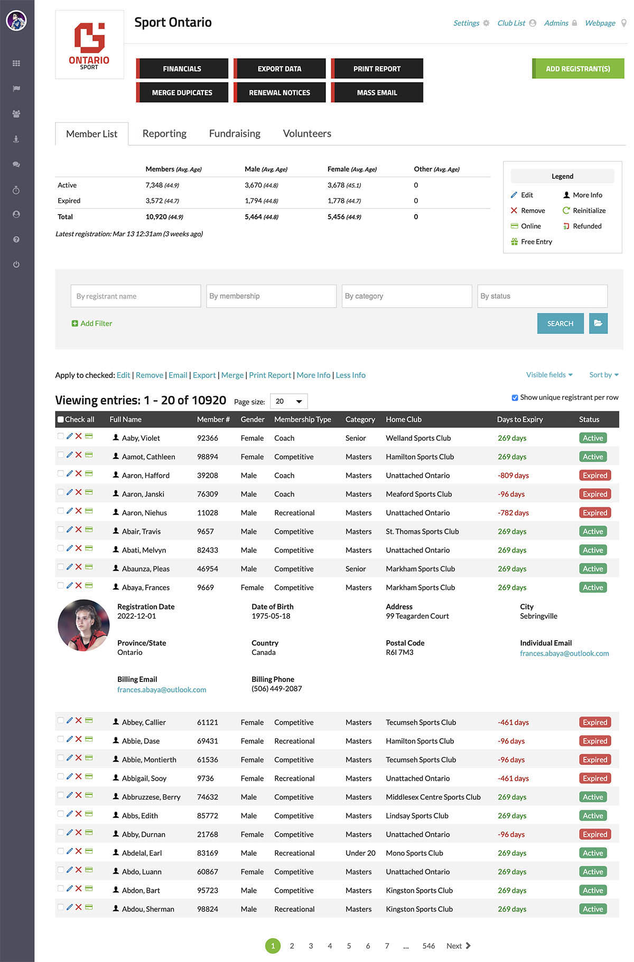Viewport: 634px width, 962px height.
Task: Click the online payment icon for Abair, Travis
Action: point(89,530)
